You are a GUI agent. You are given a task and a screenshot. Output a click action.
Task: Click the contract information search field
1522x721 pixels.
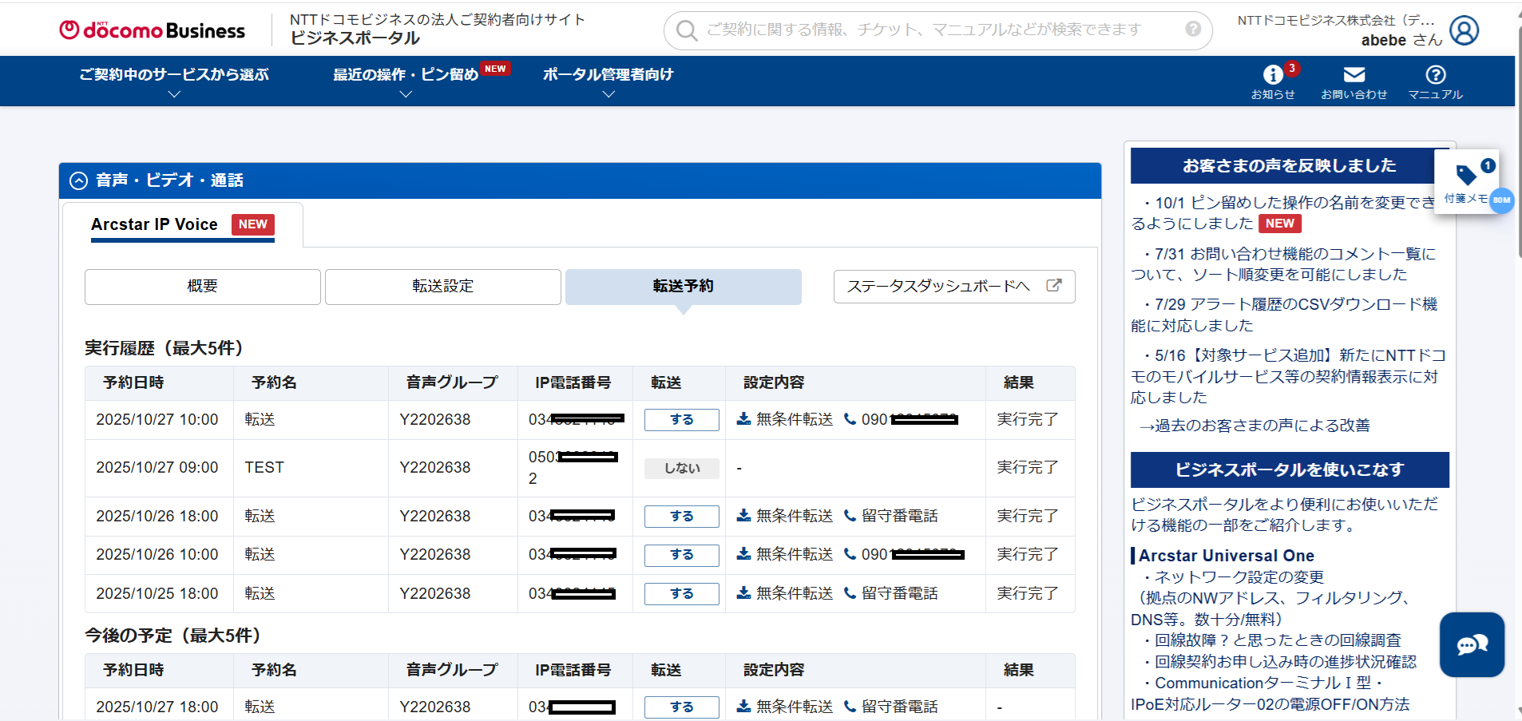926,30
